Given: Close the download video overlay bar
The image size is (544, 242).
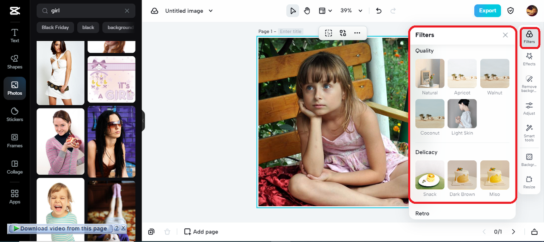Looking at the screenshot, I should (123, 228).
